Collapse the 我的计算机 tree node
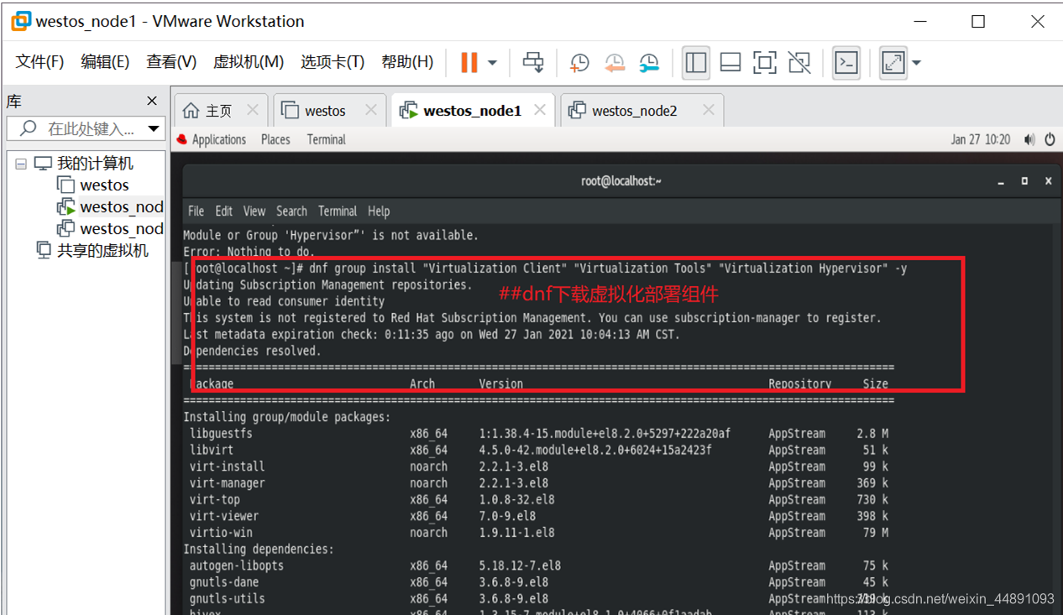The image size is (1063, 615). (x=21, y=164)
